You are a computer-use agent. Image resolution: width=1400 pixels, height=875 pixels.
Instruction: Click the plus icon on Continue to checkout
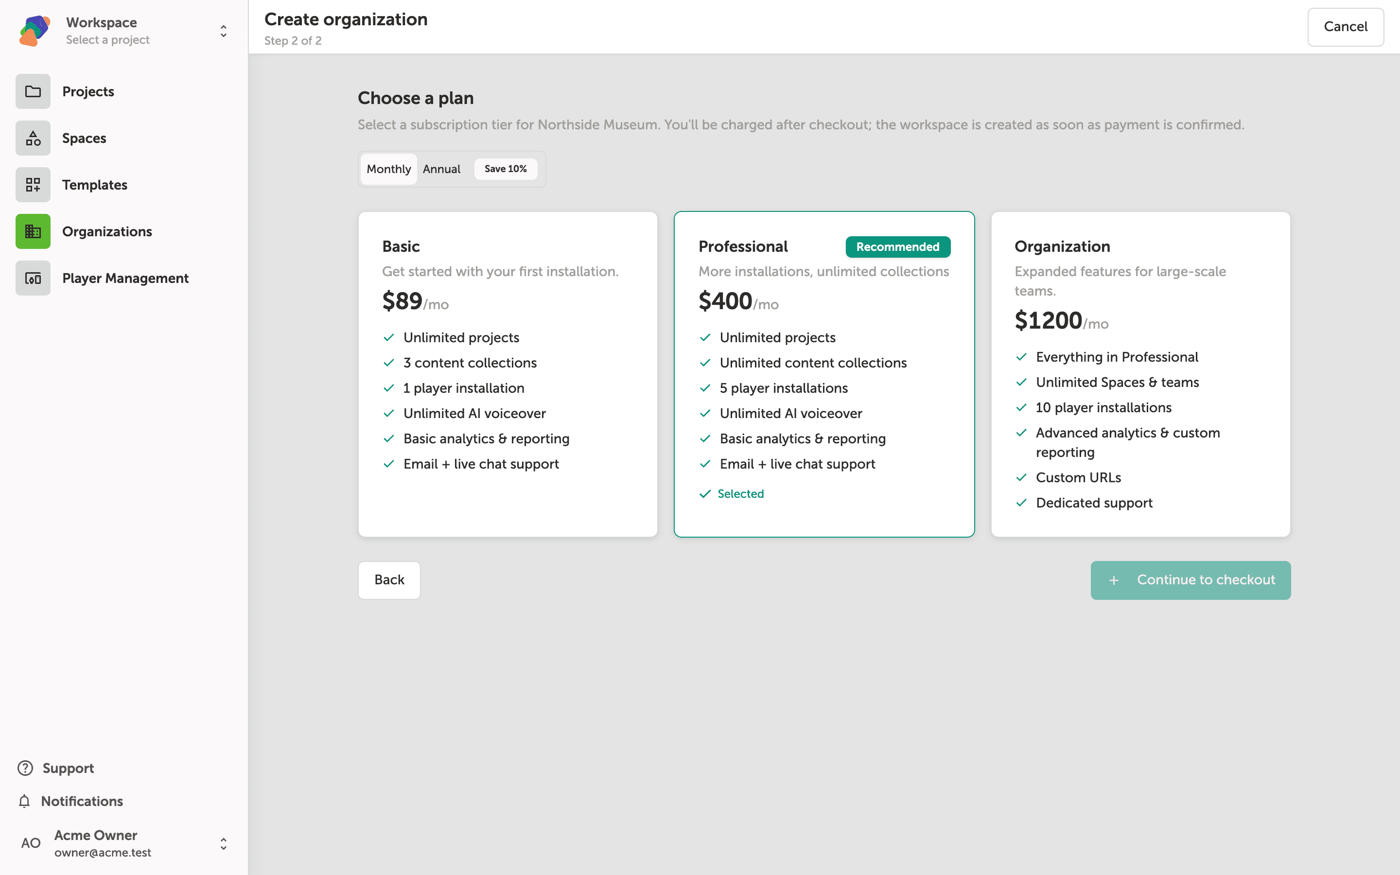click(1114, 580)
